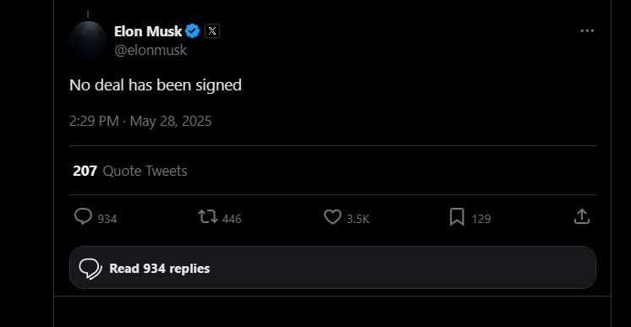Visit the @elonmusk handle link
631x327 pixels.
click(x=151, y=51)
